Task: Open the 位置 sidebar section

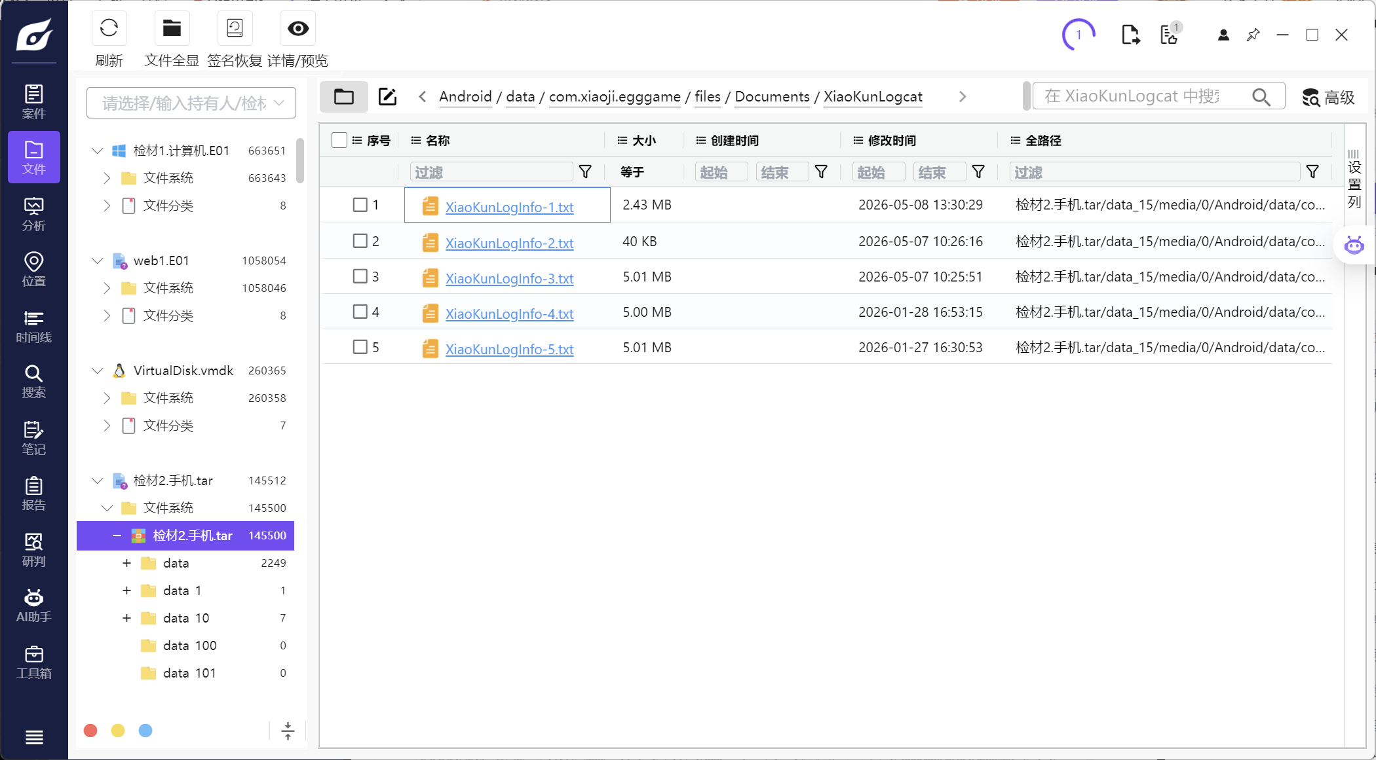Action: (34, 269)
